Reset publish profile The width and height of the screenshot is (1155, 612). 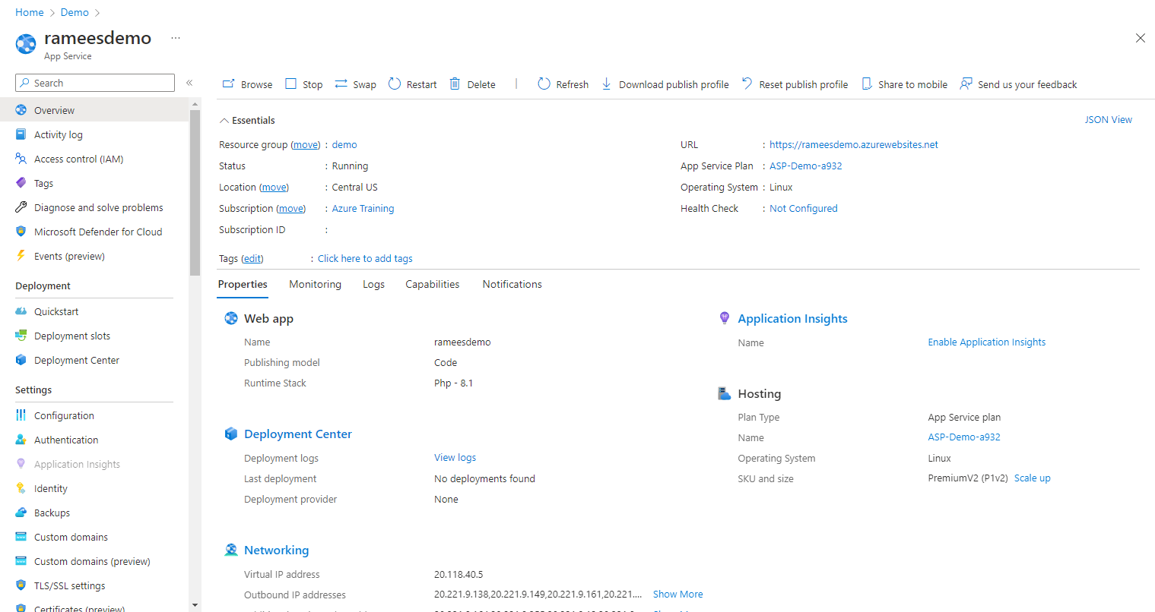click(x=795, y=84)
